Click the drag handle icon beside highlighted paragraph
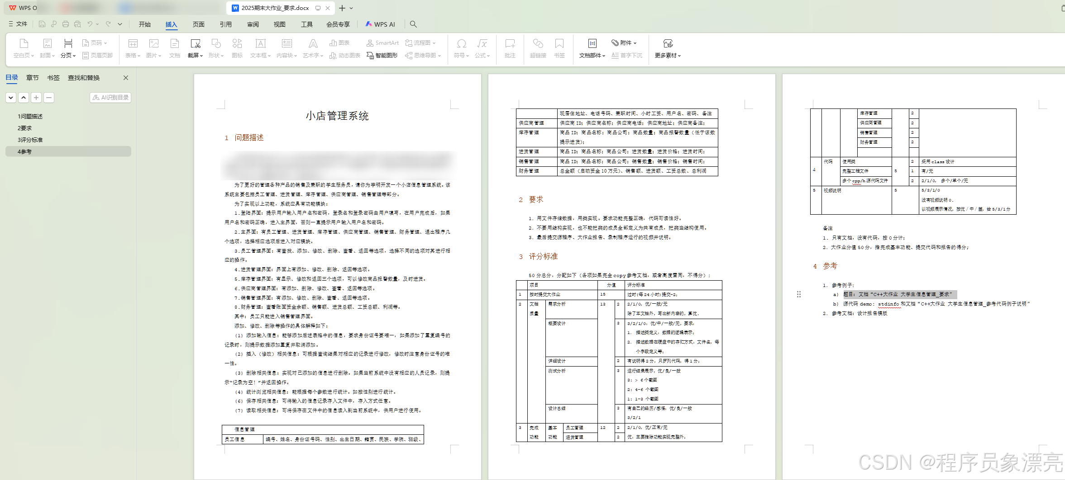 799,294
